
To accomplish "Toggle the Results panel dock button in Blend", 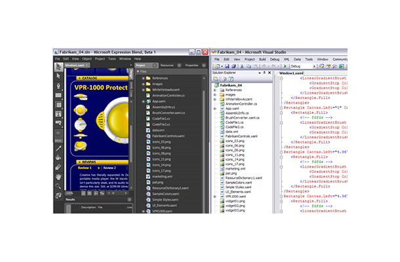I will pyautogui.click(x=129, y=200).
